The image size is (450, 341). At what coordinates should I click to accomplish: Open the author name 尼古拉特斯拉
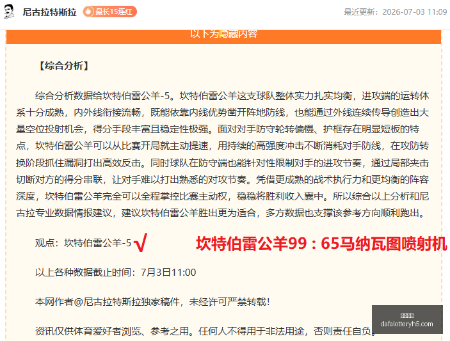click(x=50, y=12)
